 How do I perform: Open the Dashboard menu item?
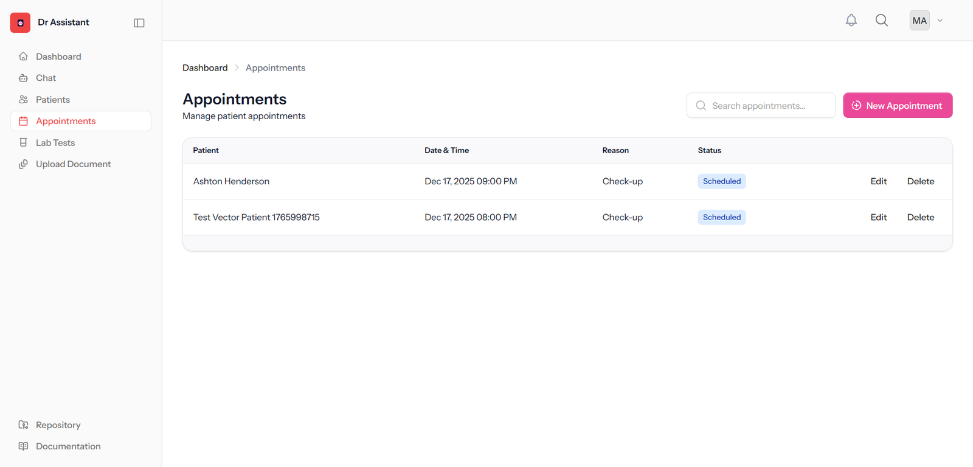point(81,57)
